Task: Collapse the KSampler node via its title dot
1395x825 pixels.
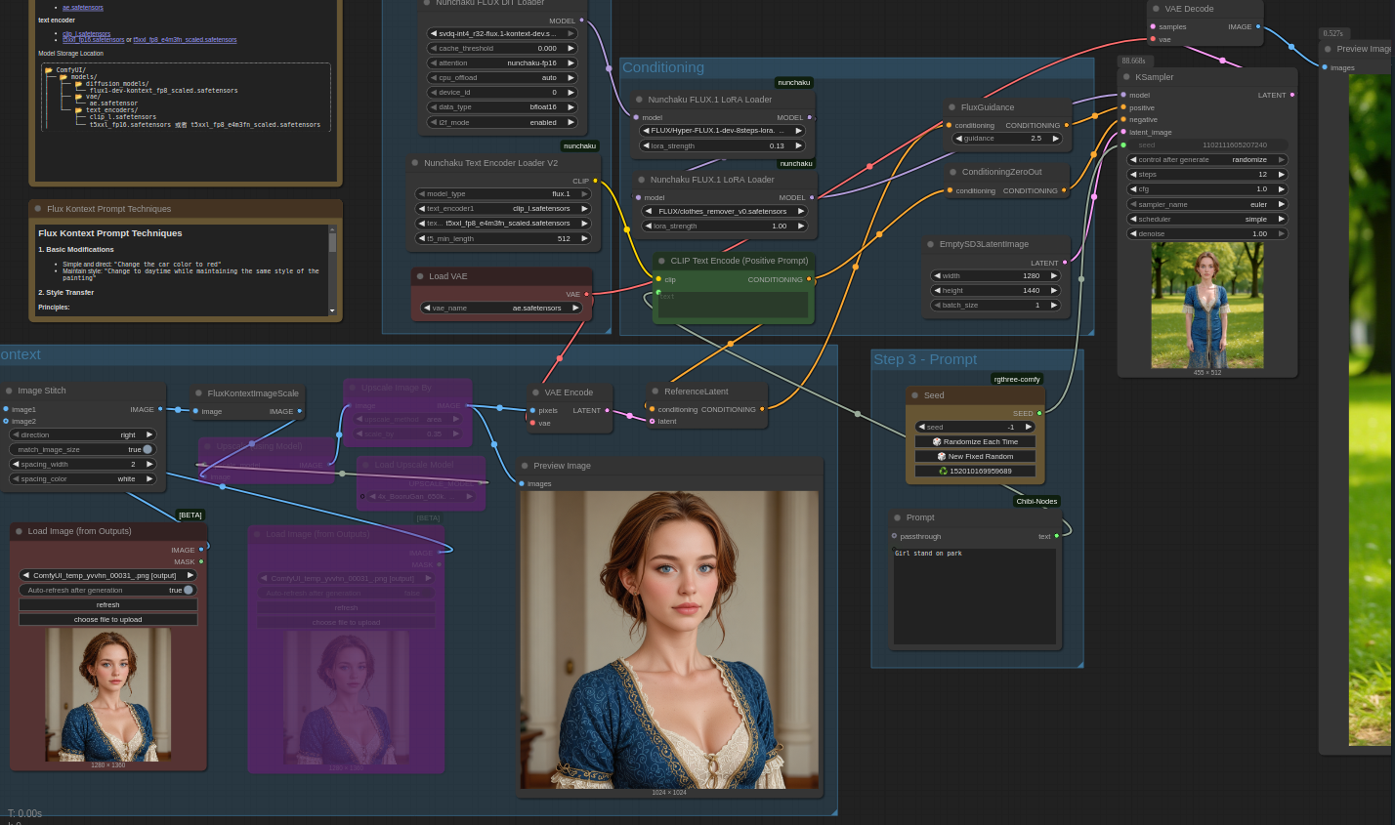Action: 1125,77
